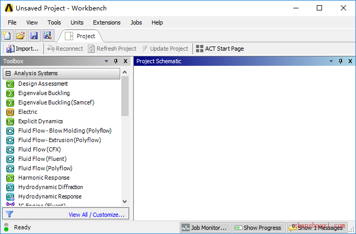Click the Electric system icon
This screenshot has width=356, height=234.
(x=10, y=112)
